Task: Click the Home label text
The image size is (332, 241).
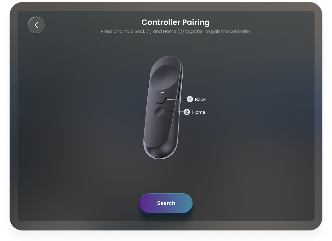Action: [x=199, y=112]
